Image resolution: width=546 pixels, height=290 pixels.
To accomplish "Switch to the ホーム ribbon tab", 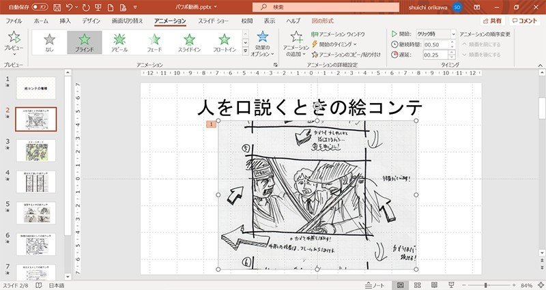I will coord(41,21).
